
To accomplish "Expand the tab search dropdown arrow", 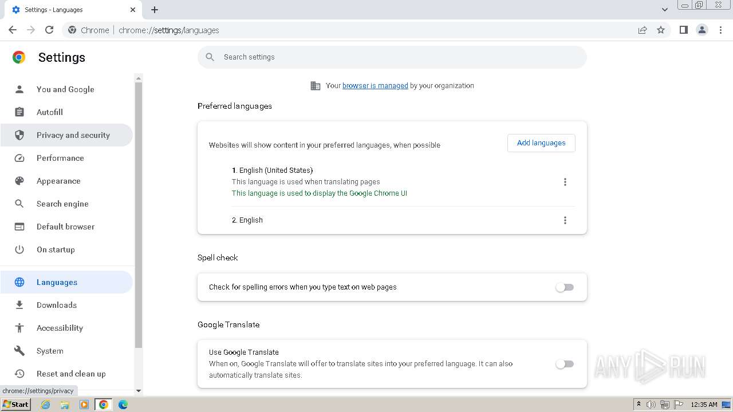I will click(x=664, y=10).
